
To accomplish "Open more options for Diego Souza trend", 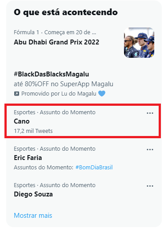I will [x=150, y=186].
